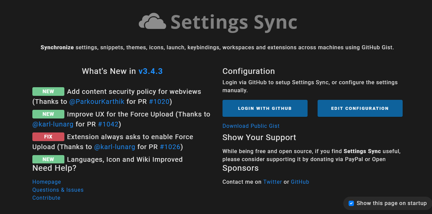Visit @karl-lunarg link in the FIX item
Viewport: 432px width, 214px height.
[115, 147]
